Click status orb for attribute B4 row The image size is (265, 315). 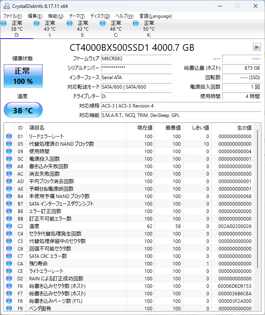pos(9,196)
